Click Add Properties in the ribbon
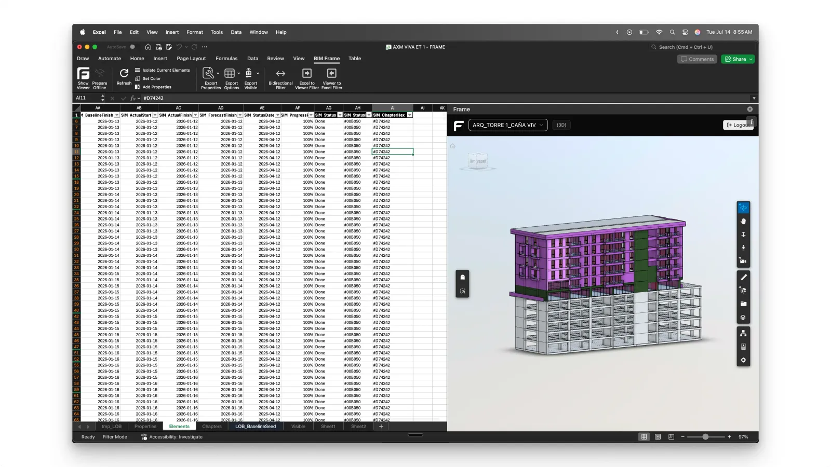The width and height of the screenshot is (831, 467). pos(153,87)
